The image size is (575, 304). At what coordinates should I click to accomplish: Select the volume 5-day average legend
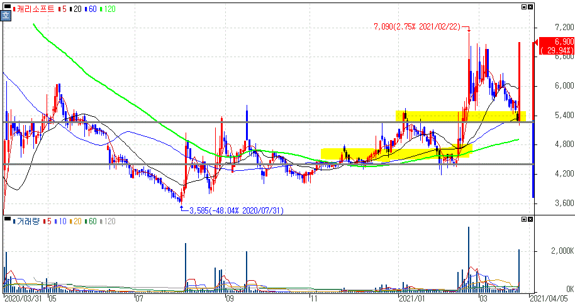point(47,221)
